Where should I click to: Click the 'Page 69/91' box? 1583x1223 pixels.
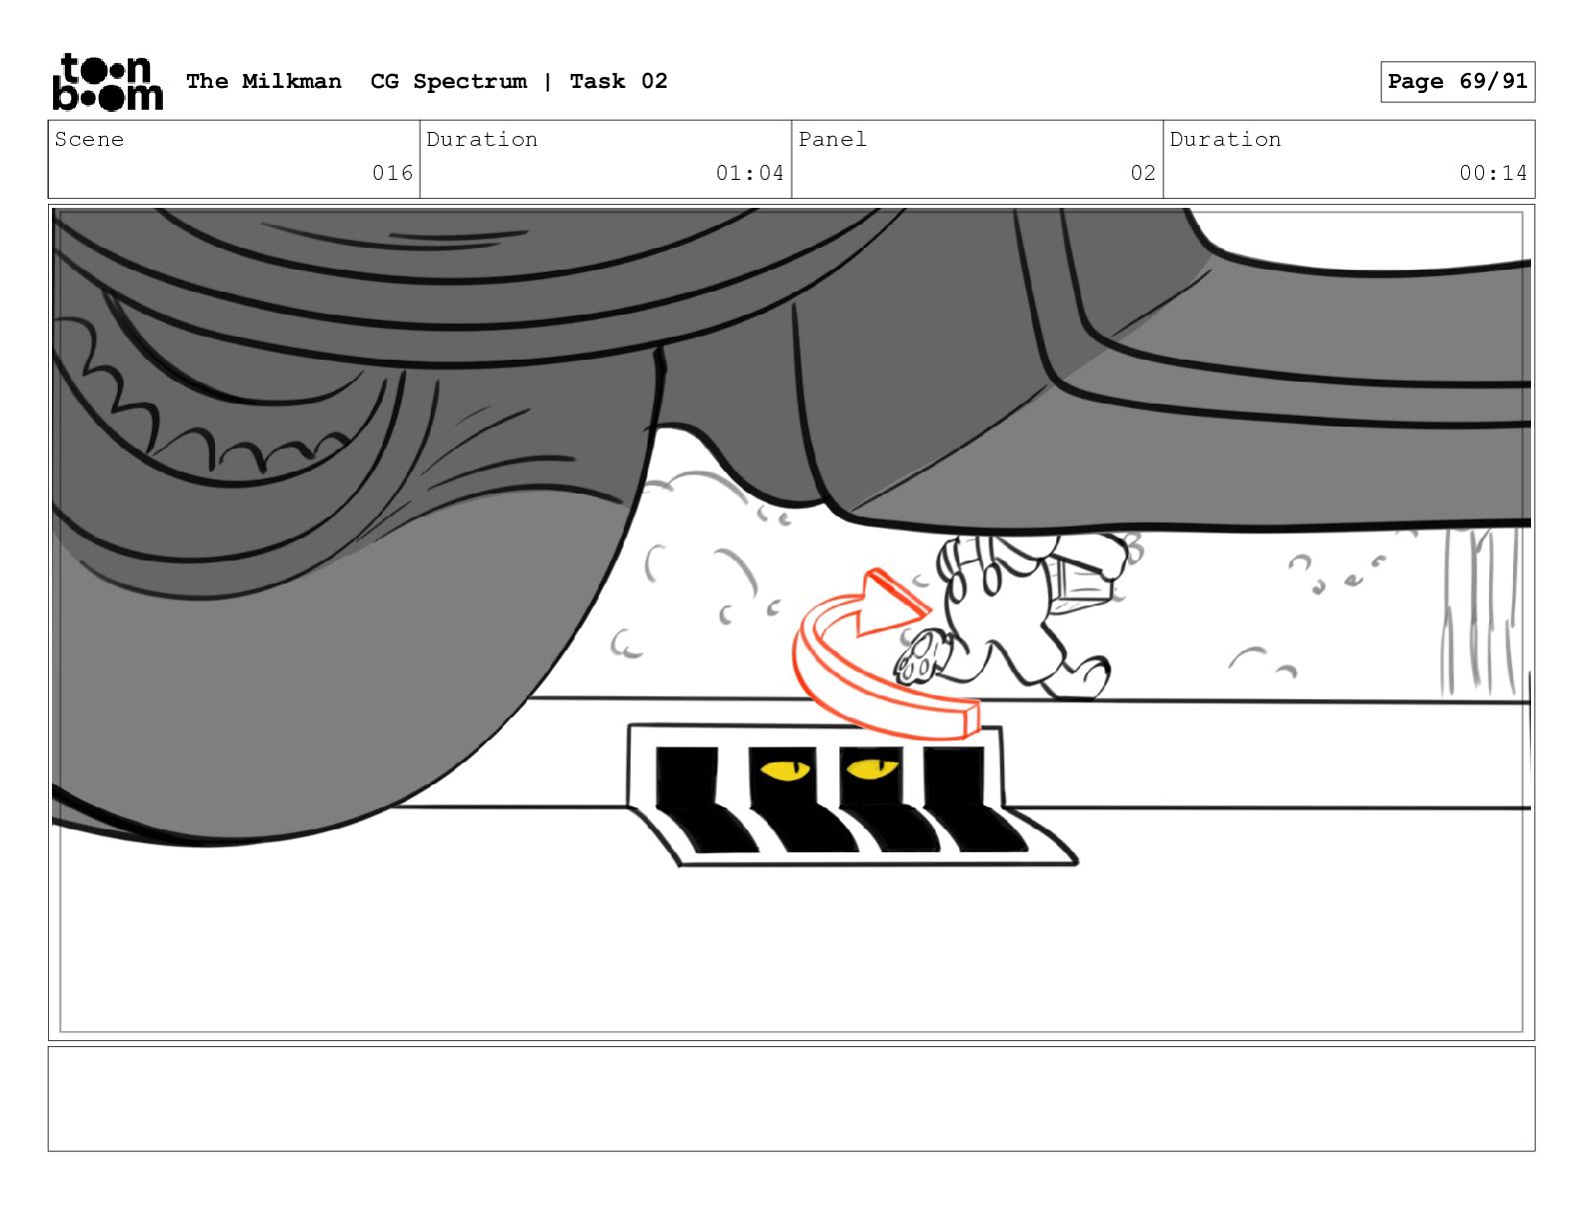pyautogui.click(x=1457, y=82)
